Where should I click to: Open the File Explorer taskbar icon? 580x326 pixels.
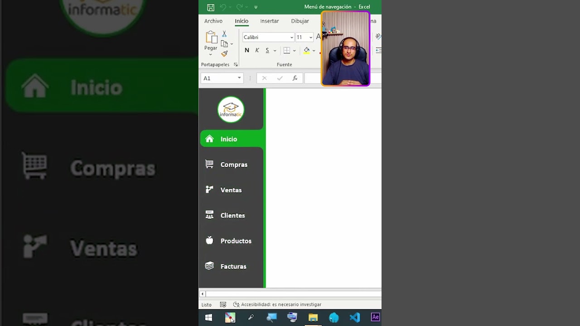coord(313,318)
